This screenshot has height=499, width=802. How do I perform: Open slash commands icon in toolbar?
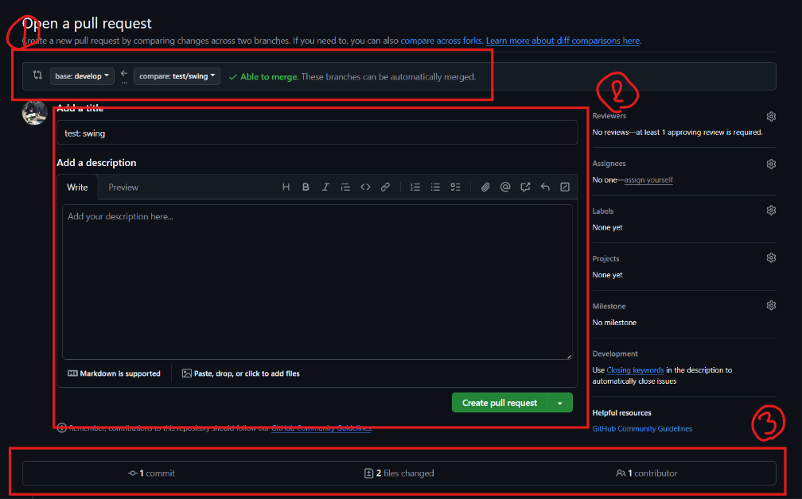565,187
